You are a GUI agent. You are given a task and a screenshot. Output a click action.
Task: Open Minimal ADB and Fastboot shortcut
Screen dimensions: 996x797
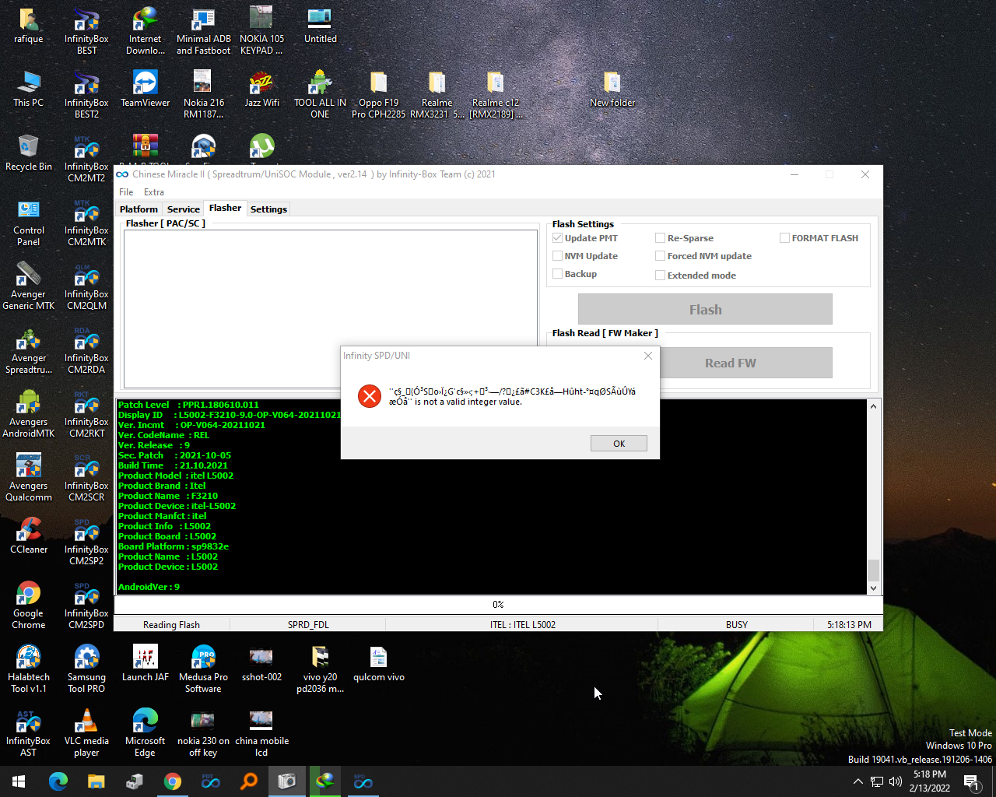[x=203, y=31]
